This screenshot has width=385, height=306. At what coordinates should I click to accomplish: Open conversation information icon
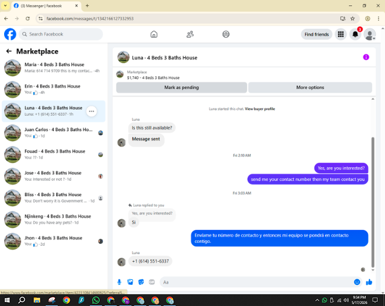coord(366,57)
